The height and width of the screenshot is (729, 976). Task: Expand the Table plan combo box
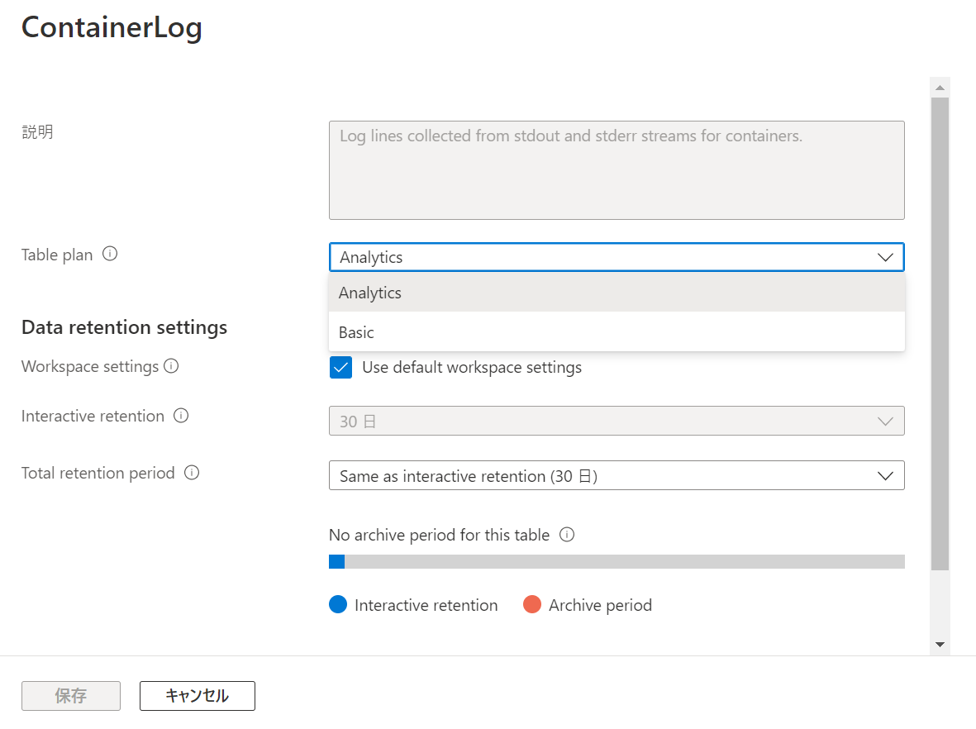coord(617,257)
